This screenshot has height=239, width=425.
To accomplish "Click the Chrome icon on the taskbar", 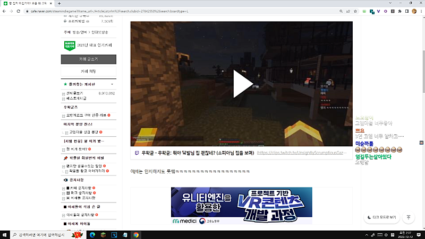I will pos(136,235).
